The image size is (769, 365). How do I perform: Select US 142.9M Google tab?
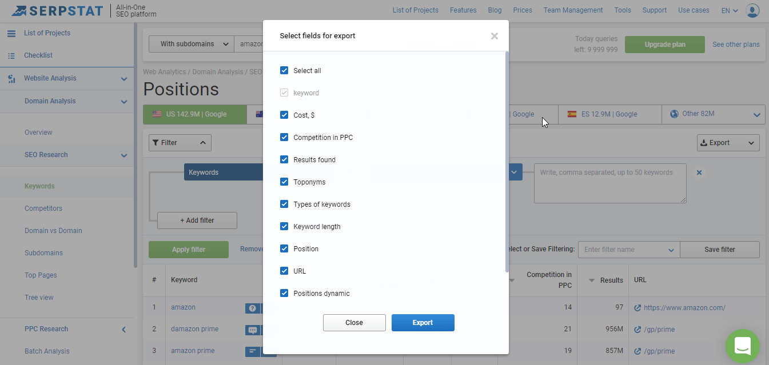coord(195,114)
